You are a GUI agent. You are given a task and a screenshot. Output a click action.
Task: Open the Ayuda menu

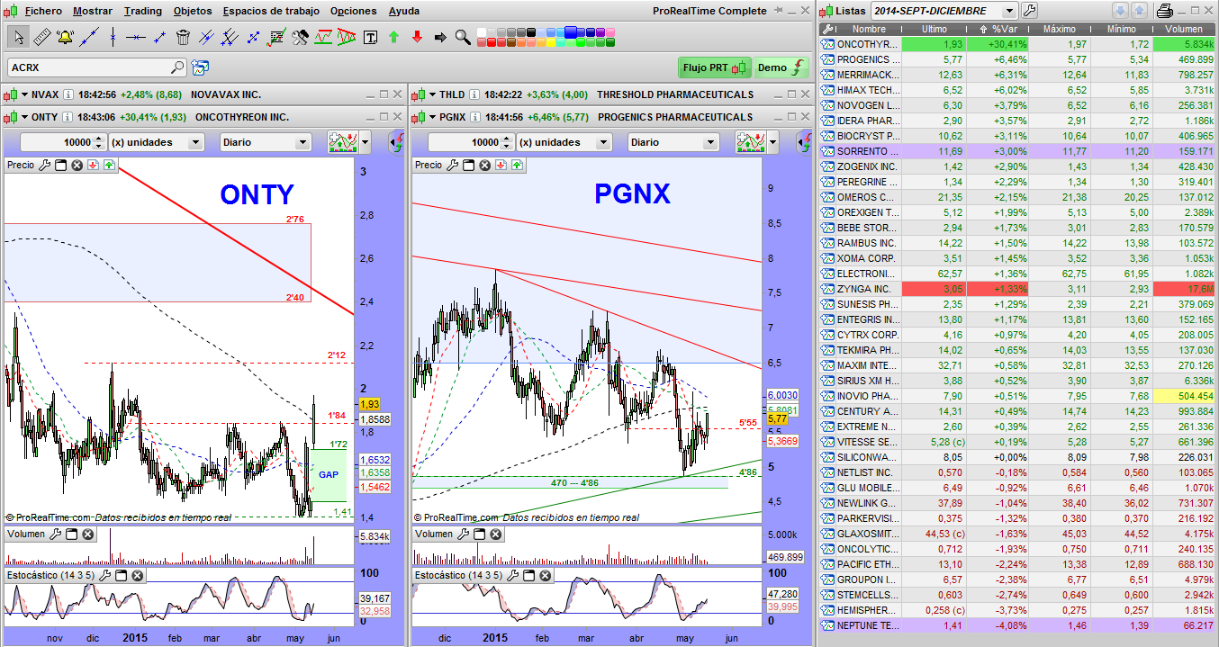point(404,11)
